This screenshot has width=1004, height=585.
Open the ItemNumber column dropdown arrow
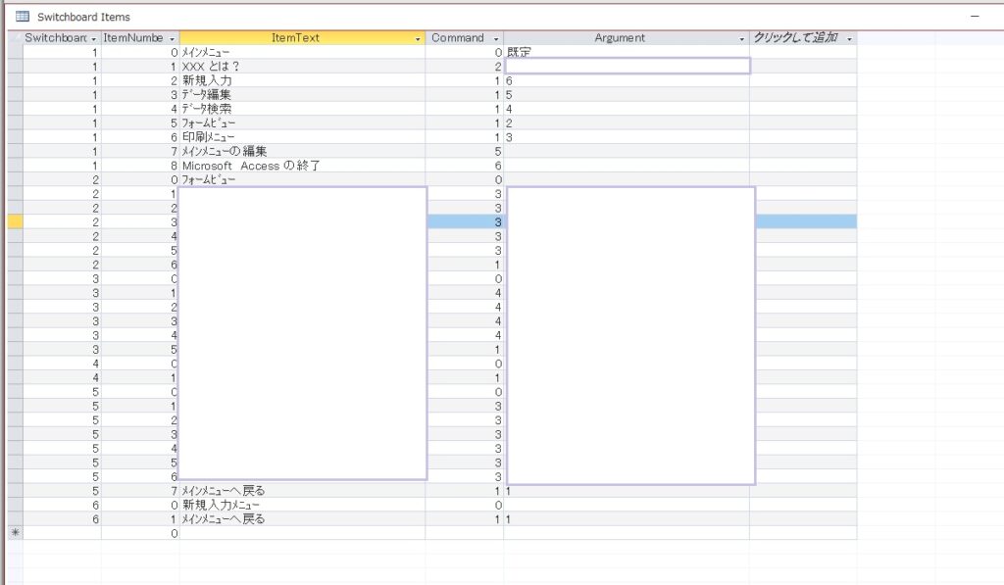coord(172,39)
